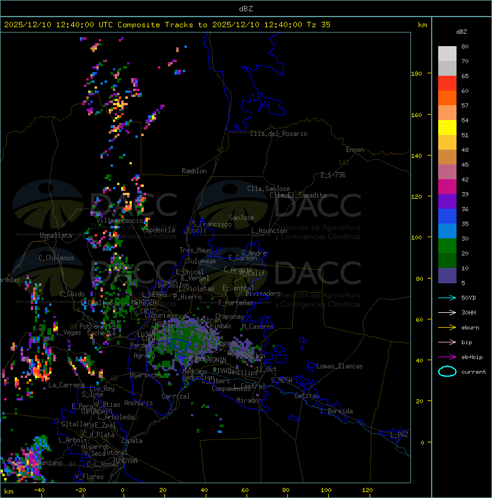Click the 'E_1-736' map label
This screenshot has width=492, height=498.
pyautogui.click(x=333, y=175)
